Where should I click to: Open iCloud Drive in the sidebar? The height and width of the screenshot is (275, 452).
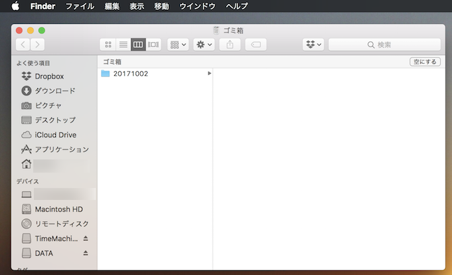[x=55, y=135]
